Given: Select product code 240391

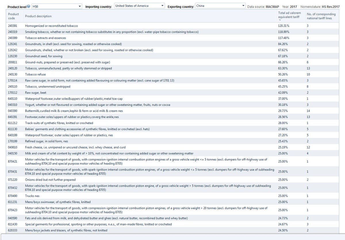Looking at the screenshot, I should tap(13, 26).
